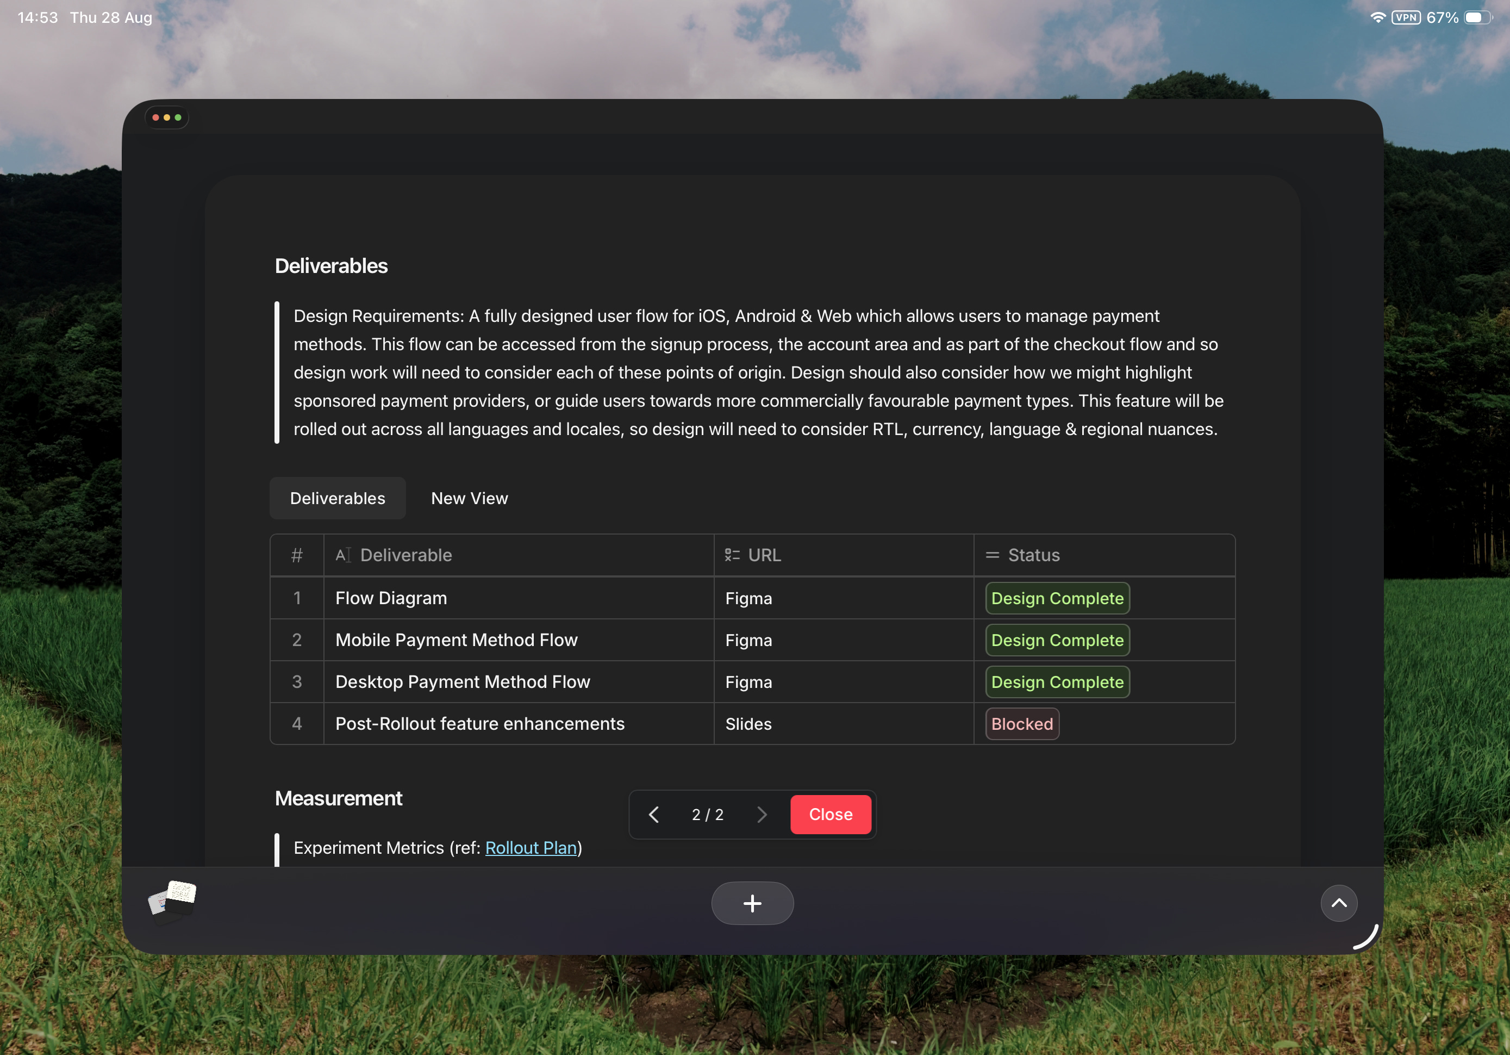1510x1055 pixels.
Task: Click the # row number column header
Action: tap(297, 555)
